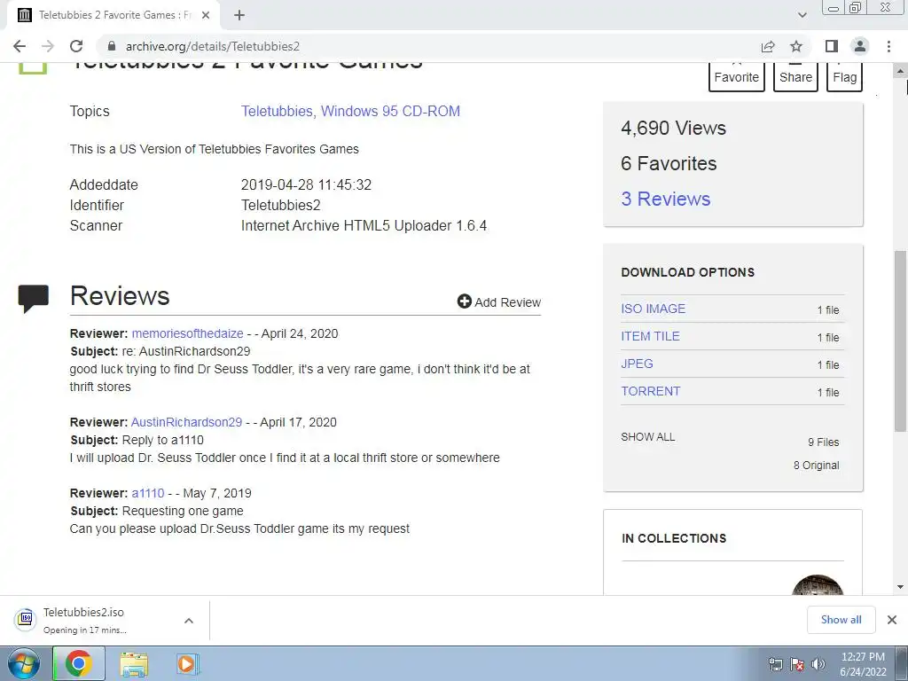Click the Share button
The image size is (908, 681).
pos(795,76)
